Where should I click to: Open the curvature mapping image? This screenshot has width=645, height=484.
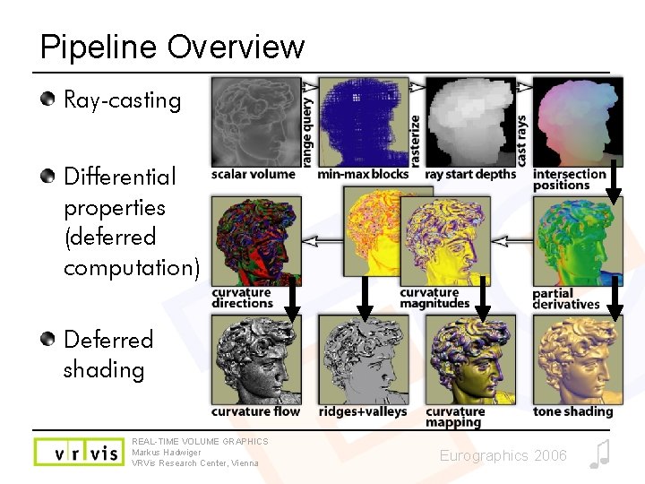click(x=470, y=359)
